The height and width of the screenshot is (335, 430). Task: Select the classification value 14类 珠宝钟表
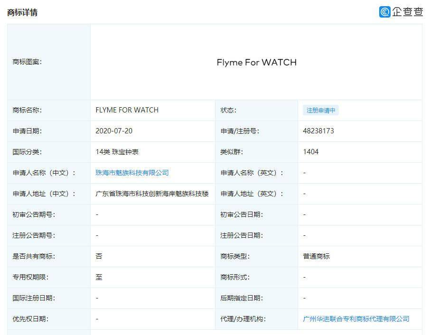tap(117, 152)
